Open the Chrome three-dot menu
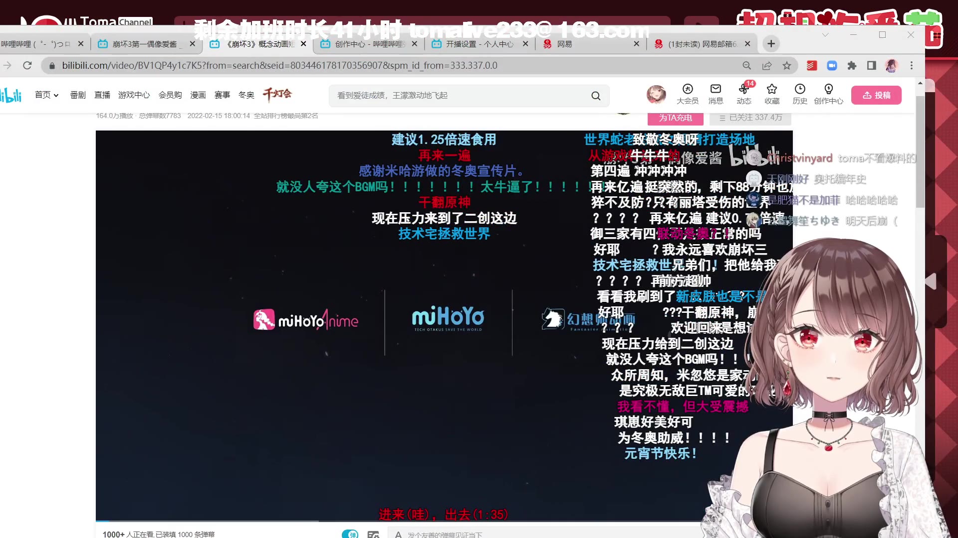The width and height of the screenshot is (958, 538). click(912, 65)
